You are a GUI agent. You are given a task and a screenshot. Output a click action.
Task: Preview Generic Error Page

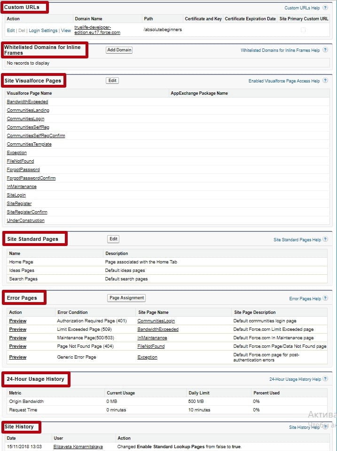tap(18, 357)
